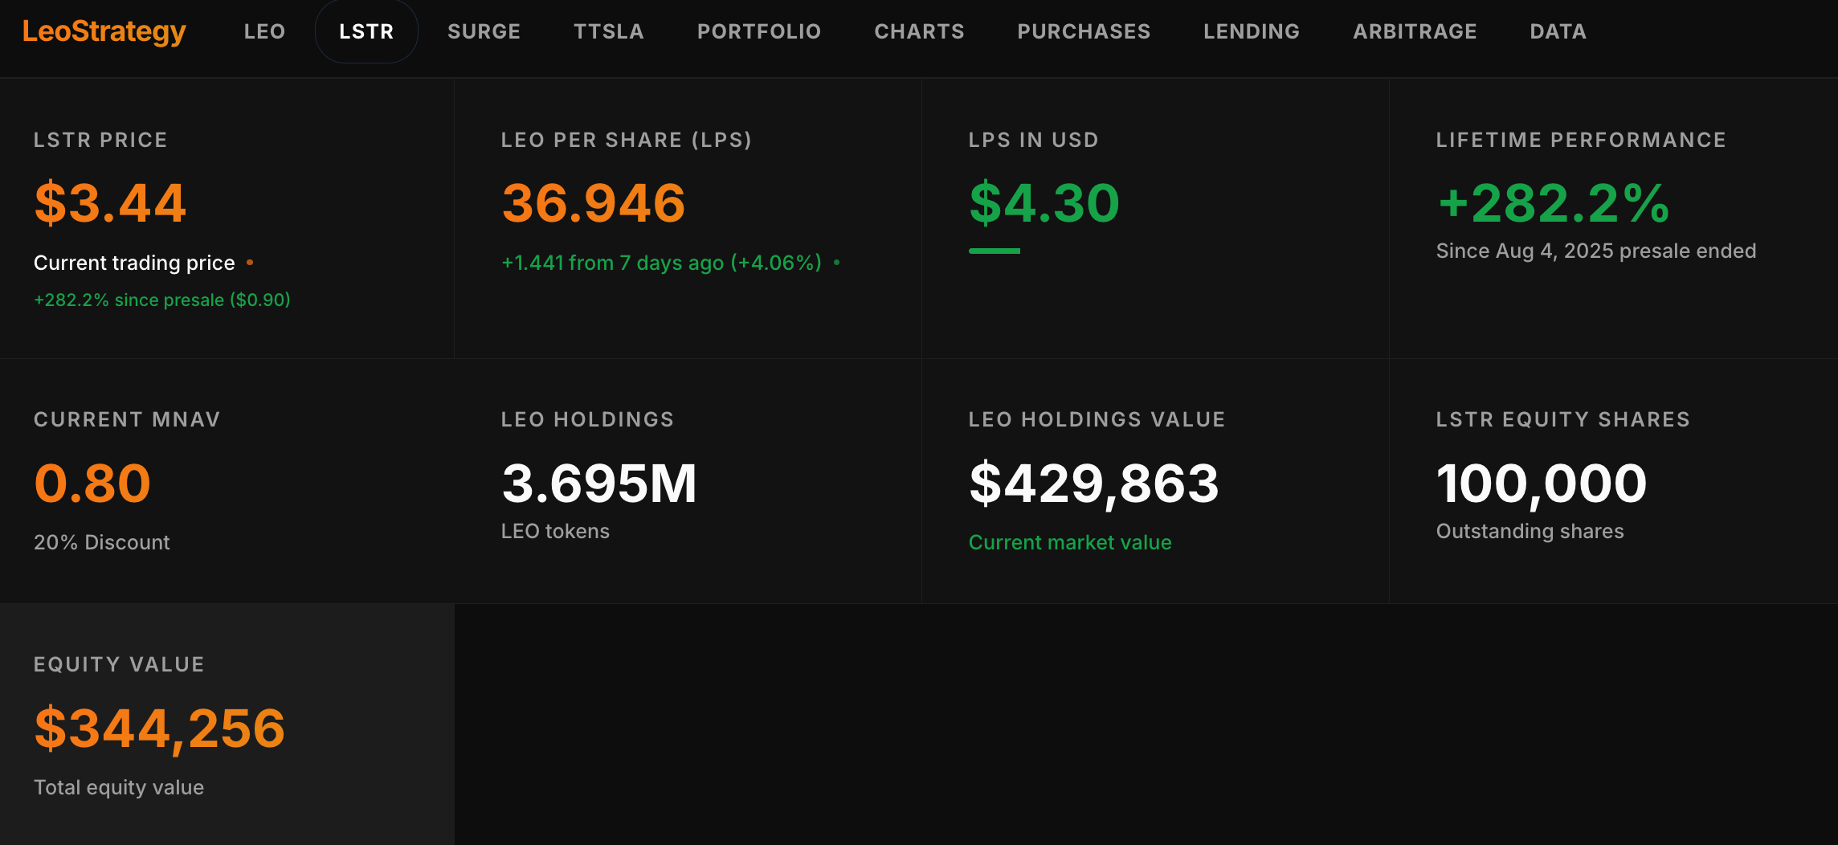Click the 36.946 LEO per share value
Image resolution: width=1838 pixels, height=845 pixels.
point(594,203)
